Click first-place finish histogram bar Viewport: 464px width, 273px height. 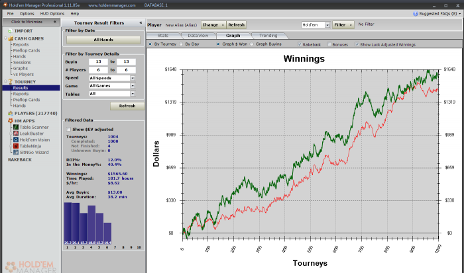(x=68, y=223)
